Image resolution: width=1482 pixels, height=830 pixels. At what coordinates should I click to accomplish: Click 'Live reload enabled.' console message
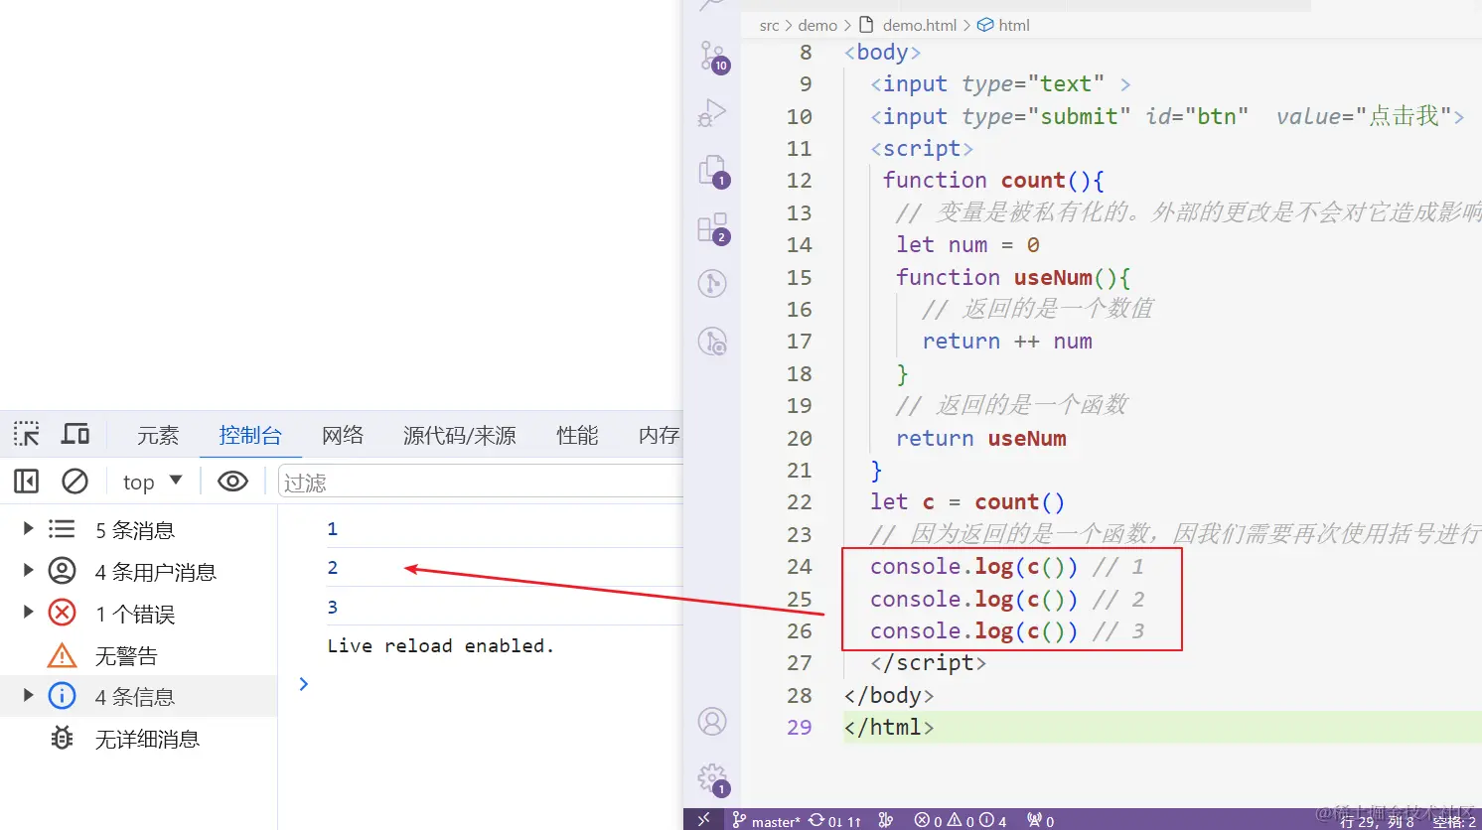440,645
